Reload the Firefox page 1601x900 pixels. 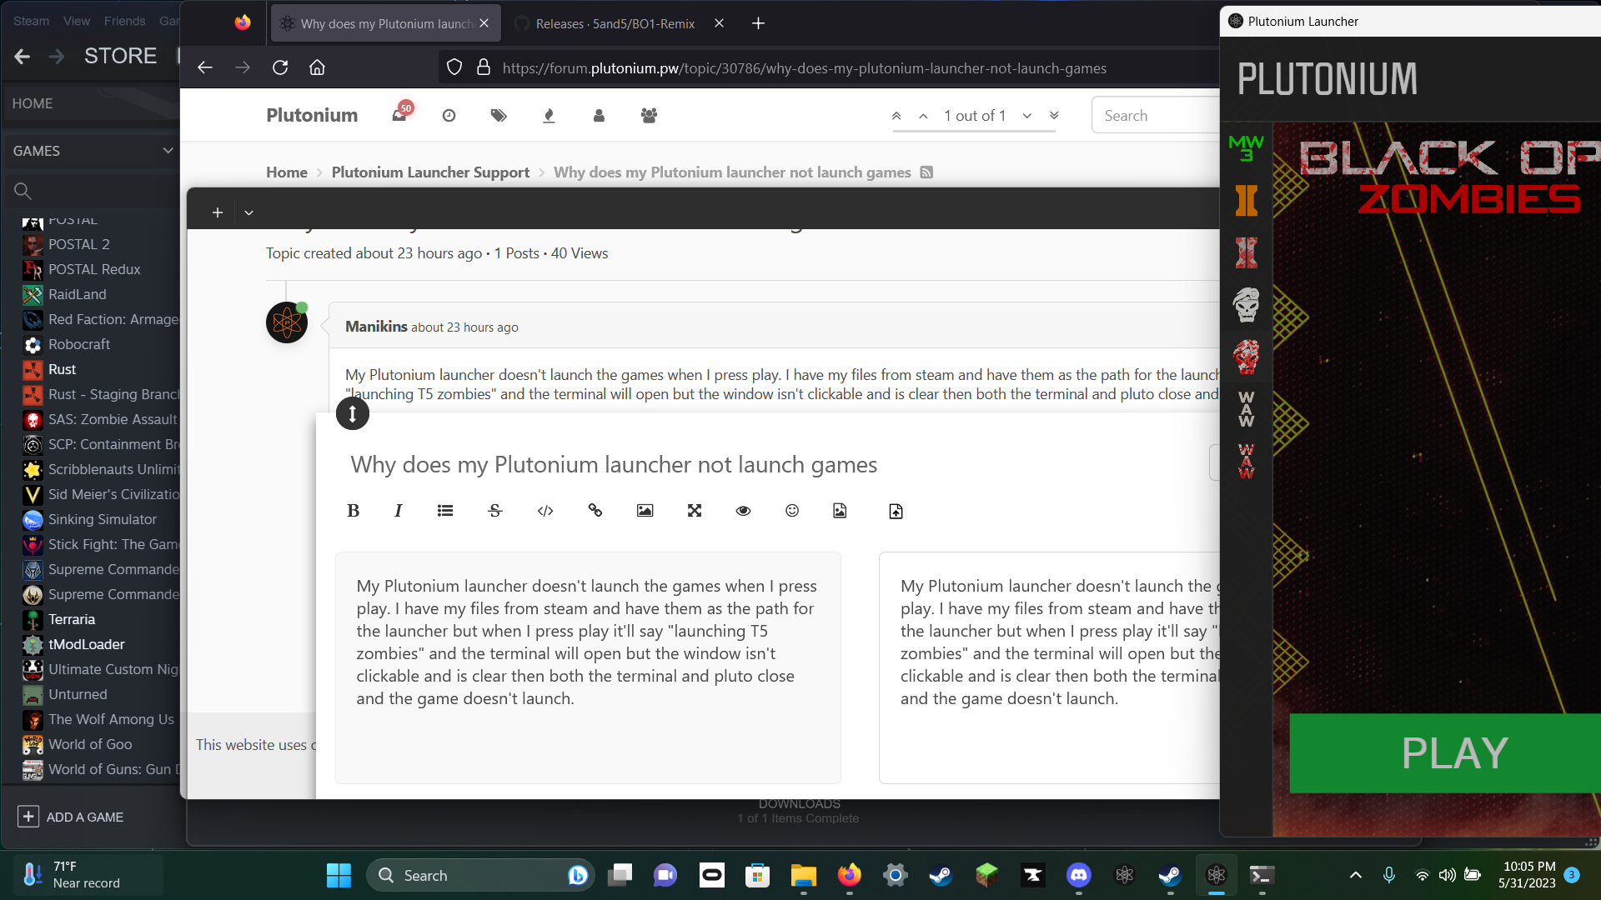pyautogui.click(x=280, y=67)
